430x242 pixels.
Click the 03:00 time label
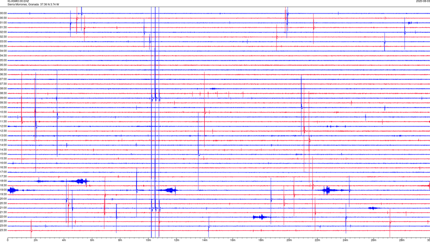click(x=4, y=41)
